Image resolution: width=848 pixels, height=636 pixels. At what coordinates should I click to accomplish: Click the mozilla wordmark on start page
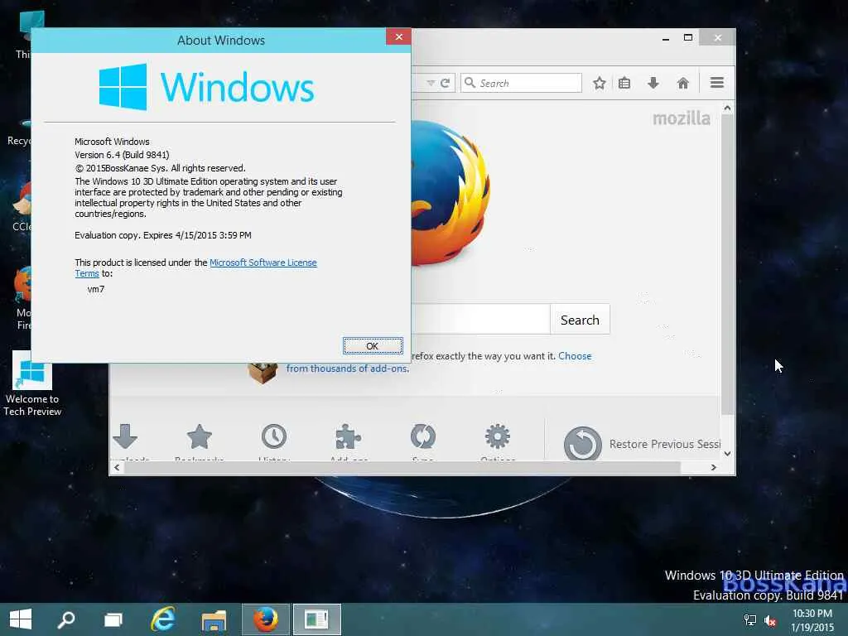pos(682,118)
